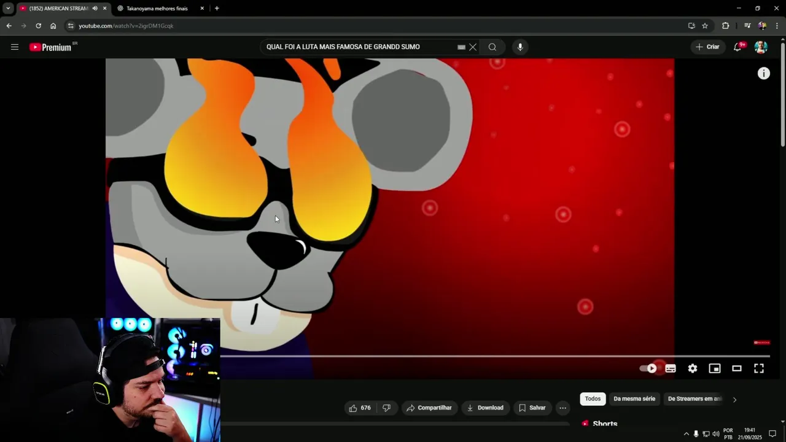Start voice search with microphone button
This screenshot has height=442, width=786.
point(520,47)
